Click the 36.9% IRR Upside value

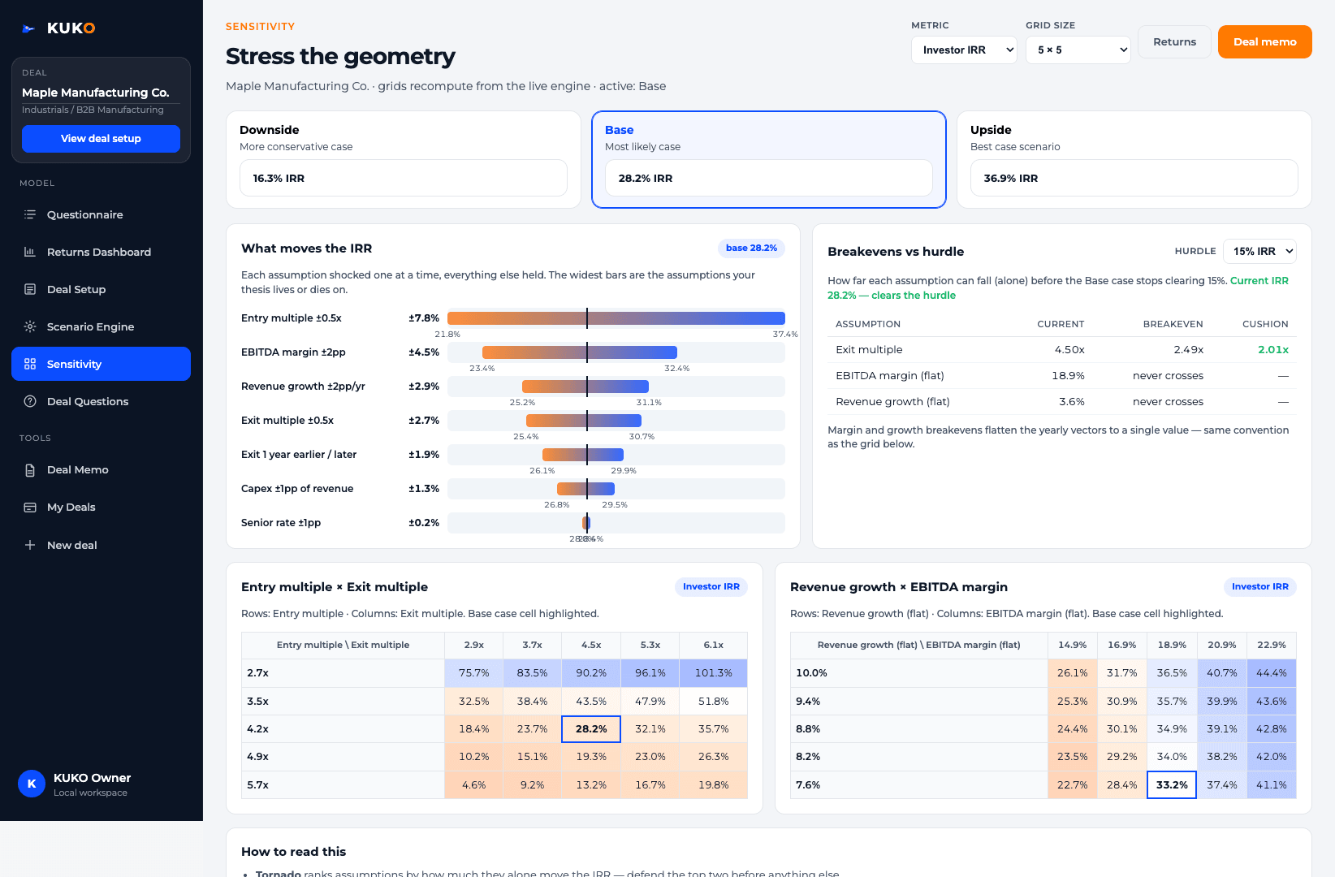click(1010, 178)
